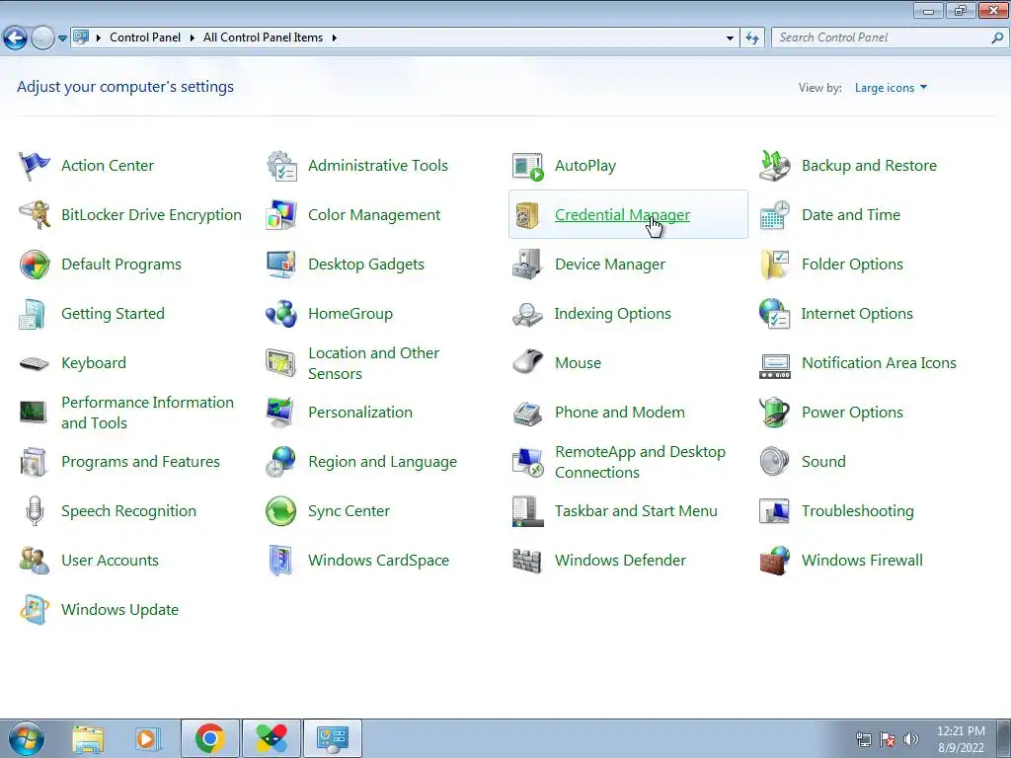Click the Indexing Options magnifier icon
This screenshot has height=758, width=1011.
pyautogui.click(x=528, y=314)
